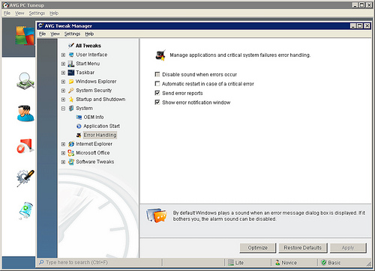
Task: Click the magnifier scan icon in PC Tuneup sidebar
Action: tap(25, 80)
